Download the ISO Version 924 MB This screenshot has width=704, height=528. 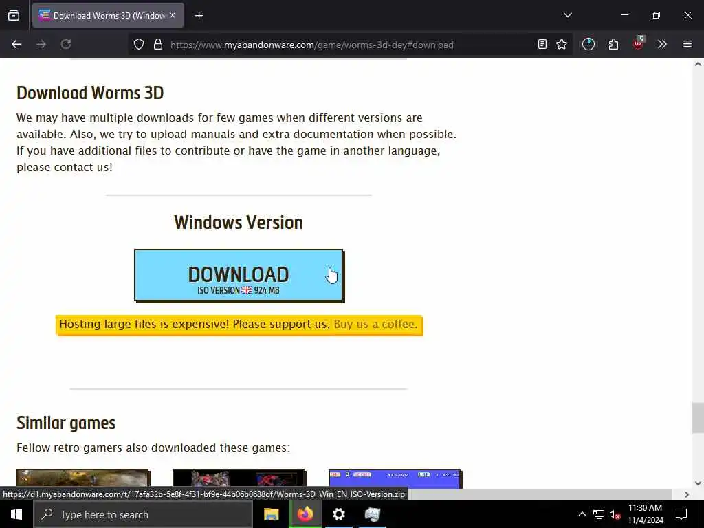click(239, 276)
